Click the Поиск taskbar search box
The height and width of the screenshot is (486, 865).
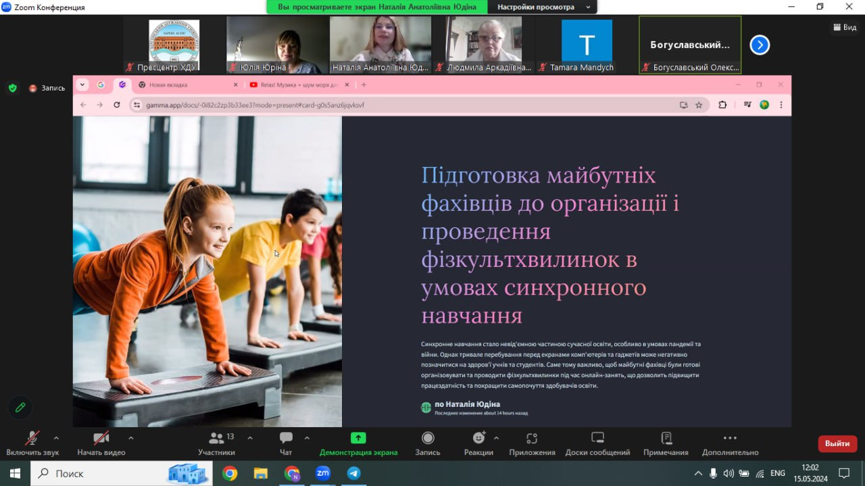coord(122,473)
